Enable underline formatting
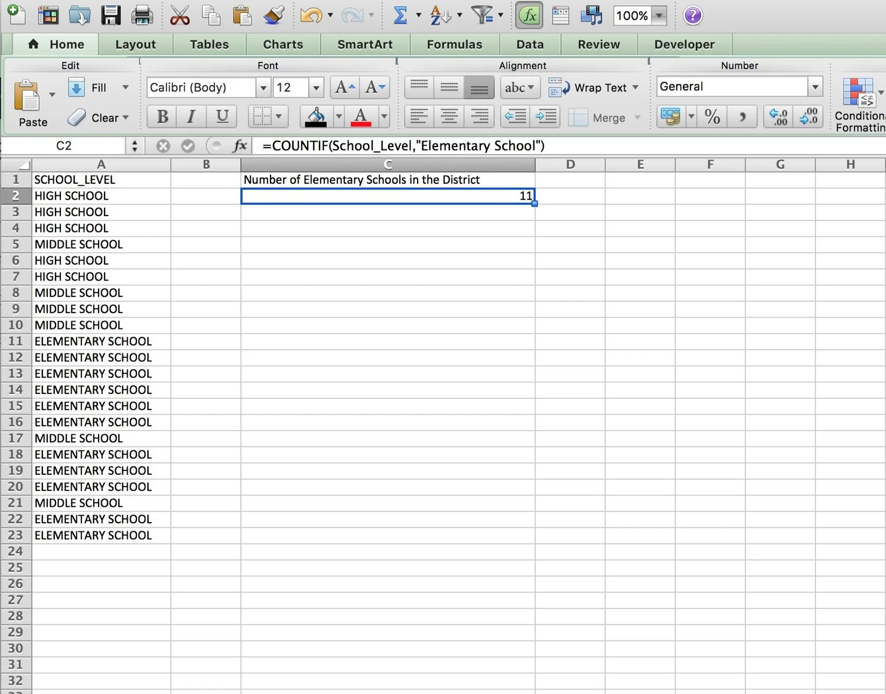The image size is (886, 694). (x=222, y=116)
